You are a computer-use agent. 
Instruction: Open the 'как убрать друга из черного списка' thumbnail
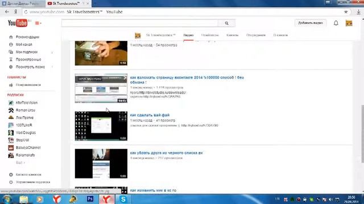101,164
